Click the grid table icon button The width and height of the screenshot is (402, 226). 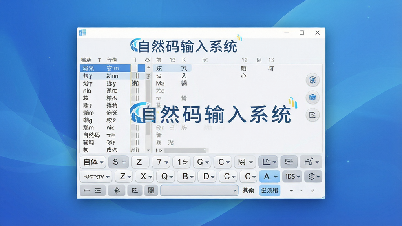click(x=151, y=190)
